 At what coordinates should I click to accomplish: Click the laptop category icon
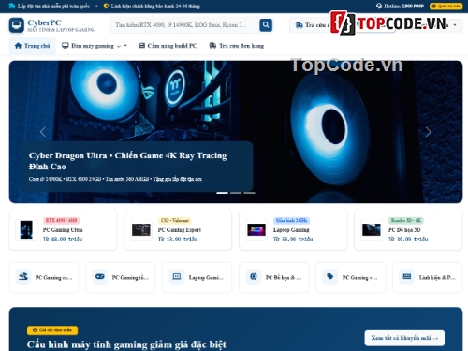click(x=177, y=276)
